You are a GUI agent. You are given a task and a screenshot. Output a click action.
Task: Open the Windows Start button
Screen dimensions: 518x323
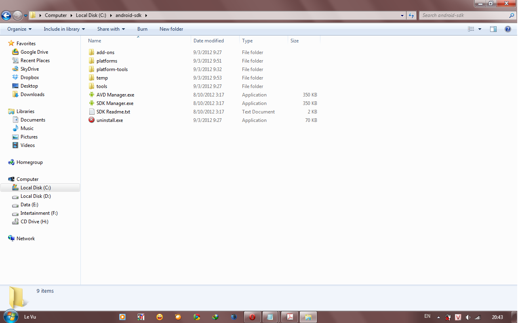11,317
